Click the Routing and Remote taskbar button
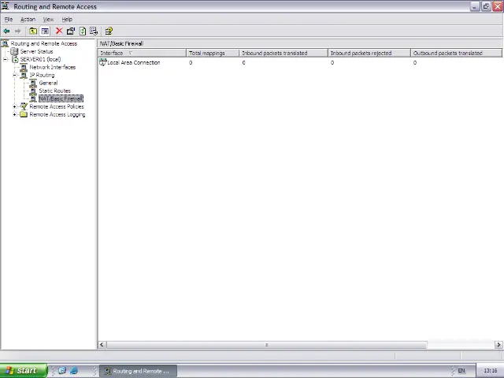 coord(138,371)
